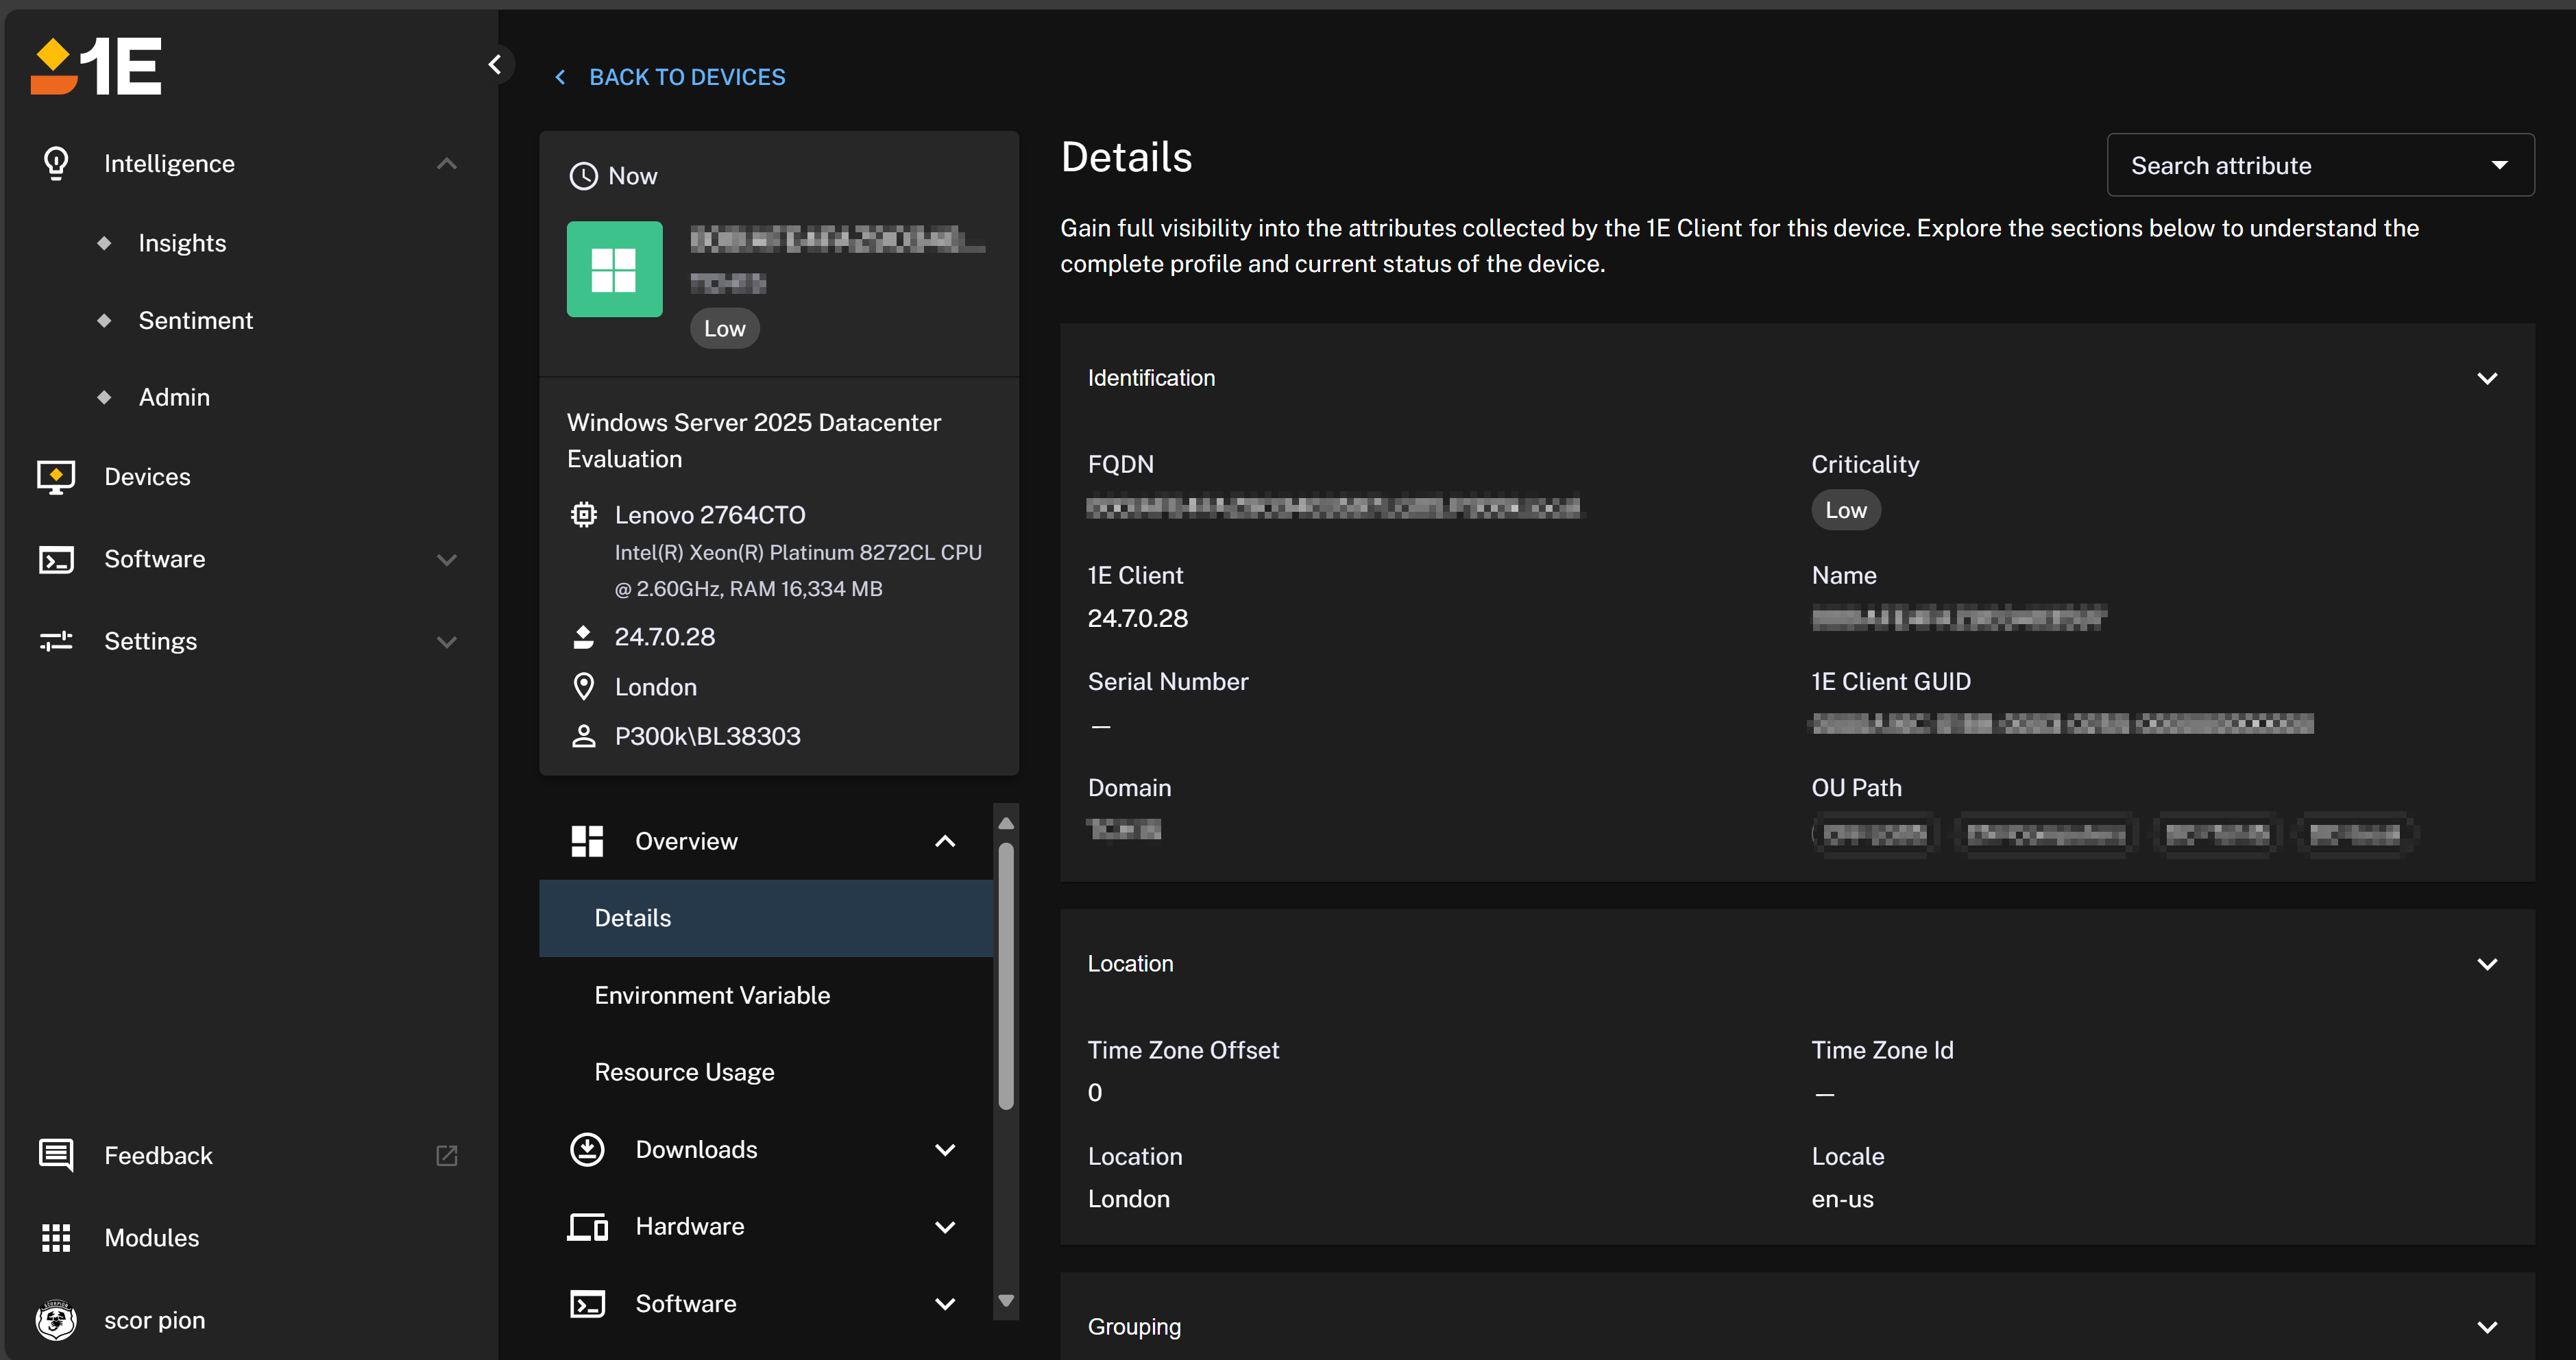Image resolution: width=2576 pixels, height=1360 pixels.
Task: Collapse the Location section chevron
Action: pos(2487,964)
